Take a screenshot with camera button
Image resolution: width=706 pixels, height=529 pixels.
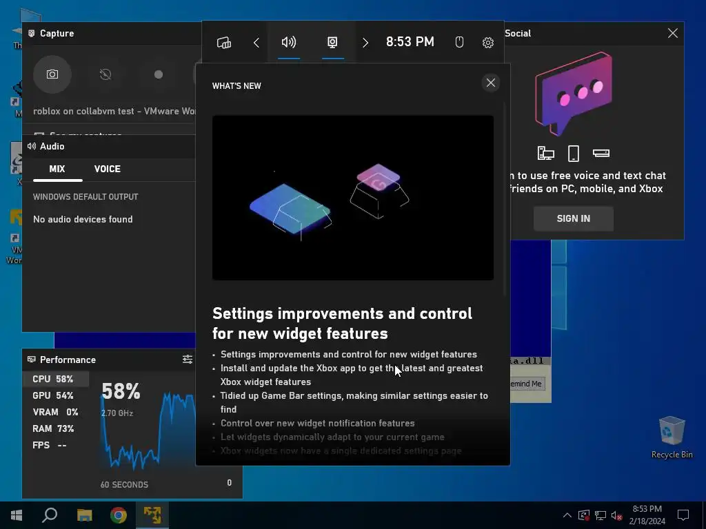coord(52,74)
